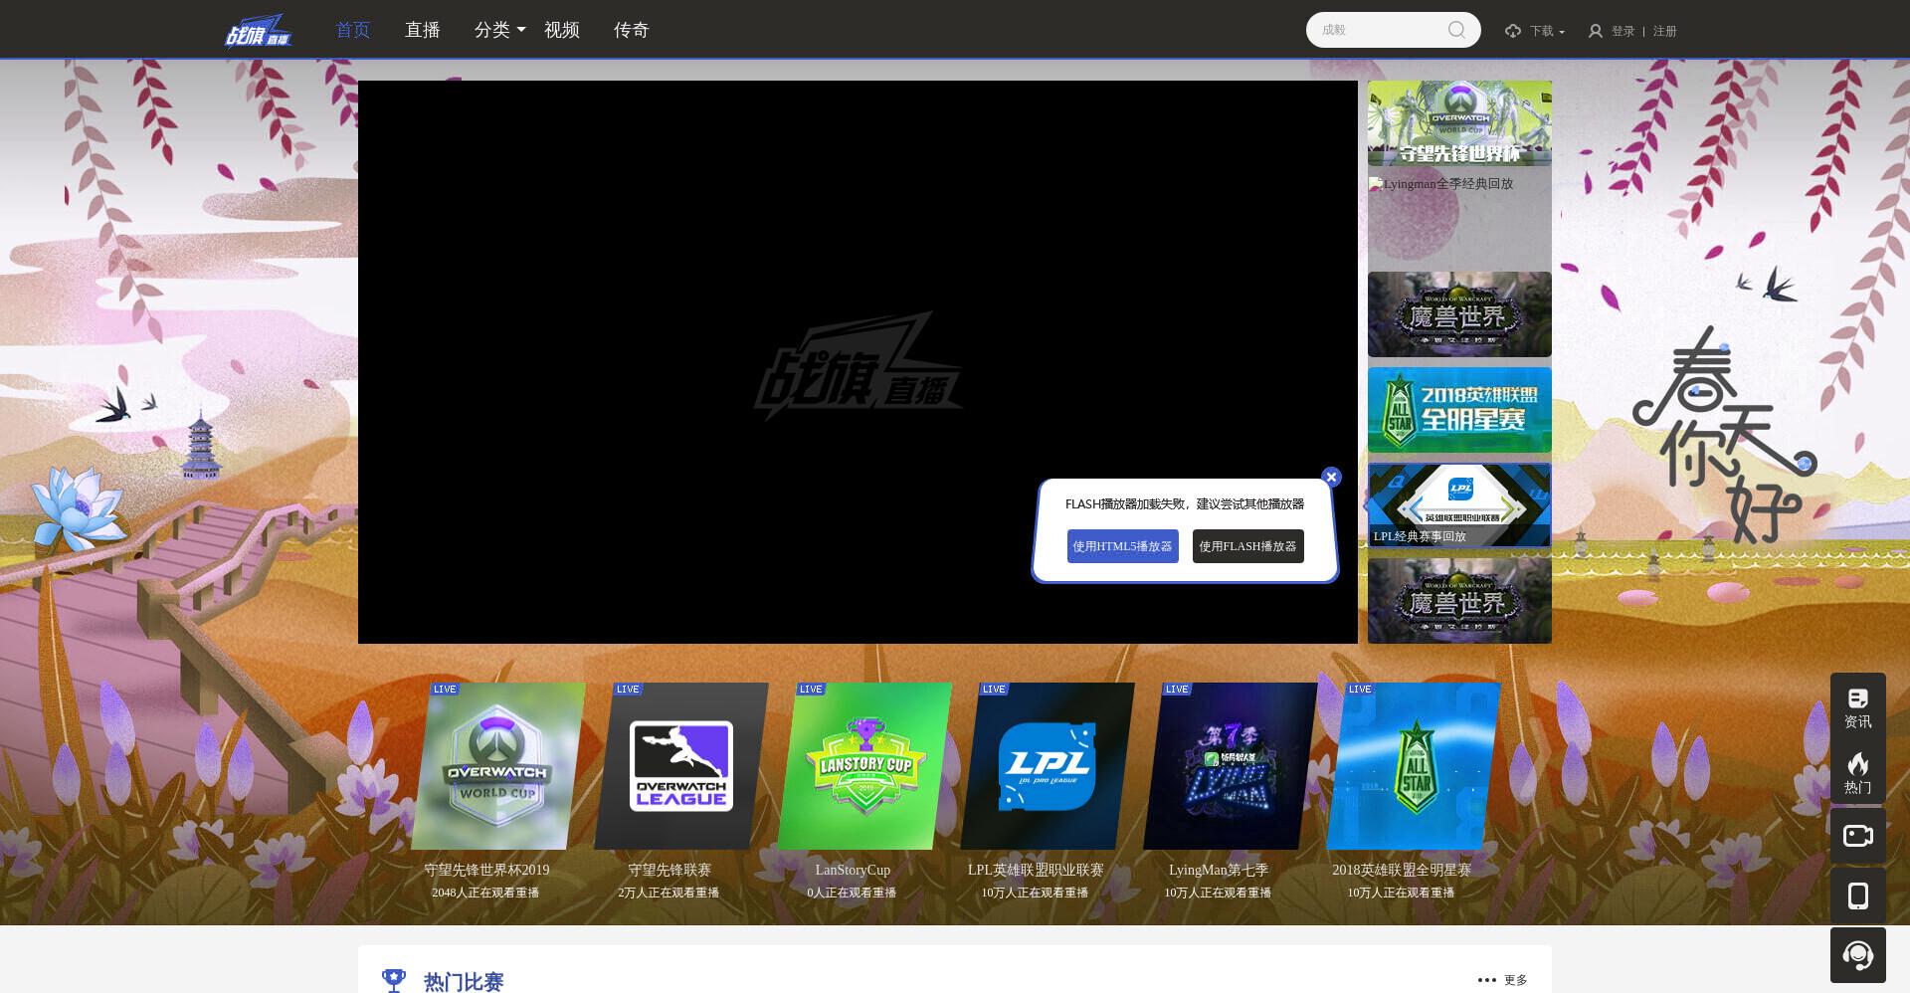The image size is (1910, 993).
Task: Open 资讯 news in floating sidebar
Action: 1857,707
